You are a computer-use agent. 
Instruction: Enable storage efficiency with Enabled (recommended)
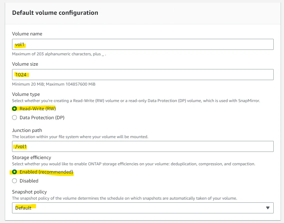pos(14,172)
